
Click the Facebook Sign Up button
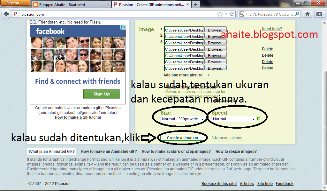click(102, 94)
